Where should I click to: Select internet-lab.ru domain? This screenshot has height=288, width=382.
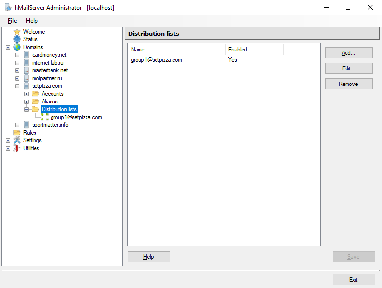coord(48,63)
